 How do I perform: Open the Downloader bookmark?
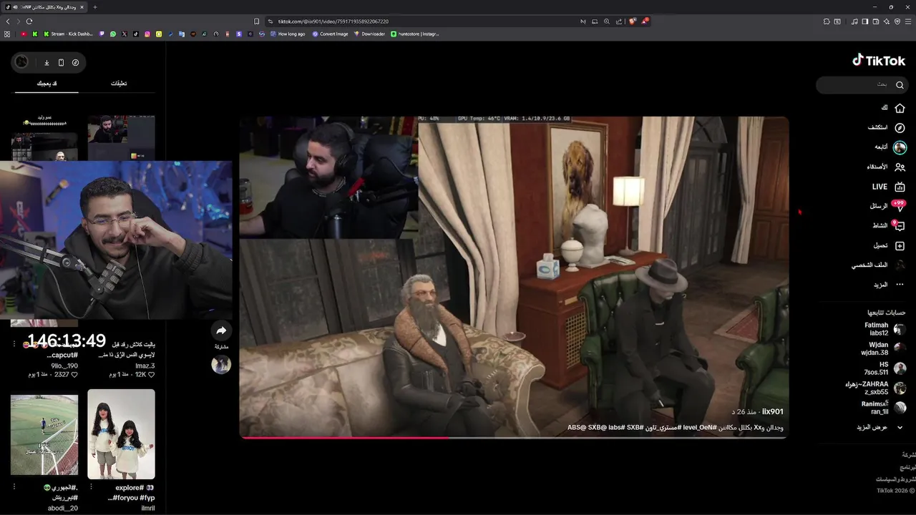click(369, 34)
